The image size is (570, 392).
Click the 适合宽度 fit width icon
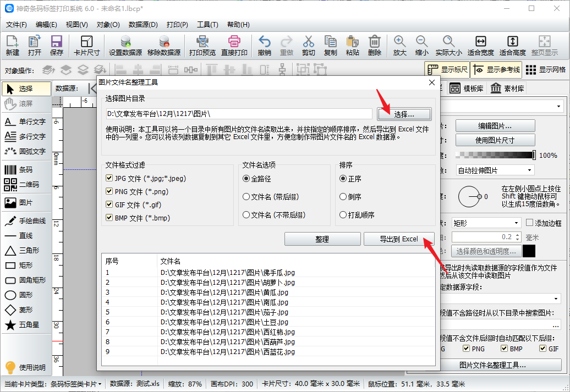480,45
